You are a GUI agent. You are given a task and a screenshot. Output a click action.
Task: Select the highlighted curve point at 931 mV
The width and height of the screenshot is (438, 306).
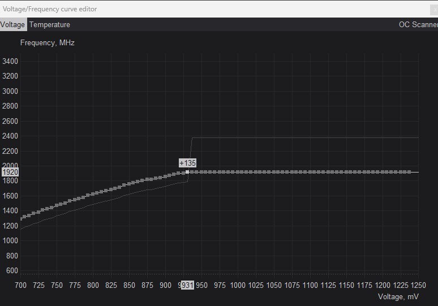pyautogui.click(x=187, y=172)
